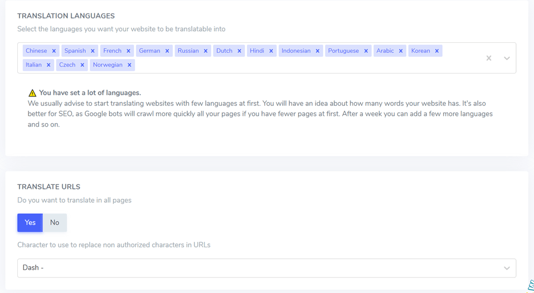Remove the Korean language tag
Image resolution: width=534 pixels, height=293 pixels.
(437, 51)
